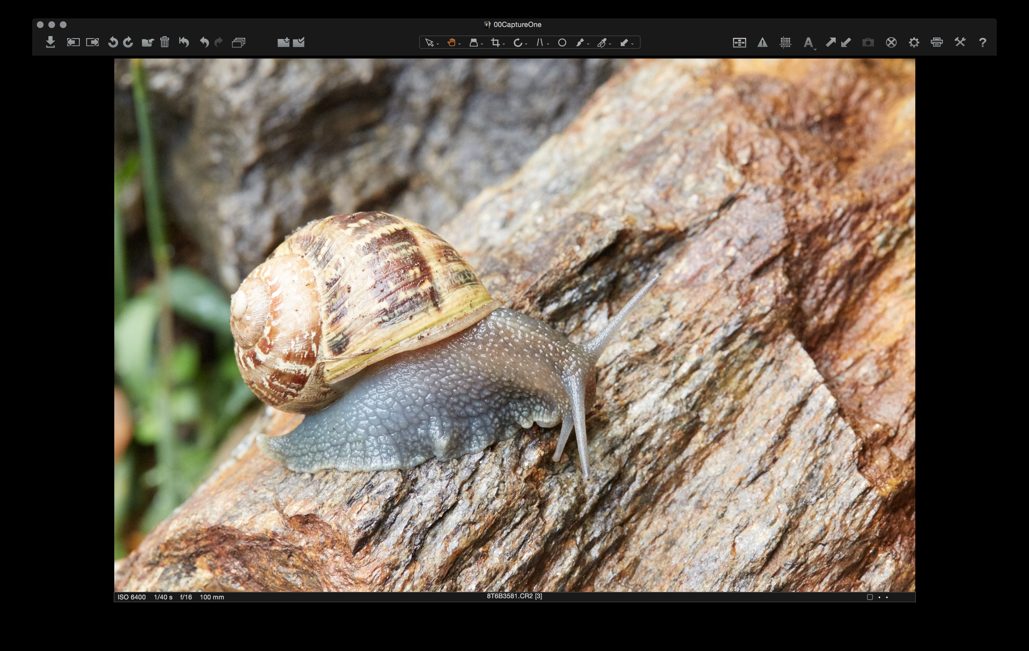Select the circle spot removal tool
The width and height of the screenshot is (1029, 651).
tap(562, 43)
